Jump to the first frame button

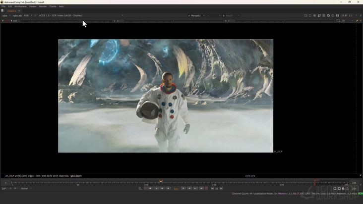(150, 189)
